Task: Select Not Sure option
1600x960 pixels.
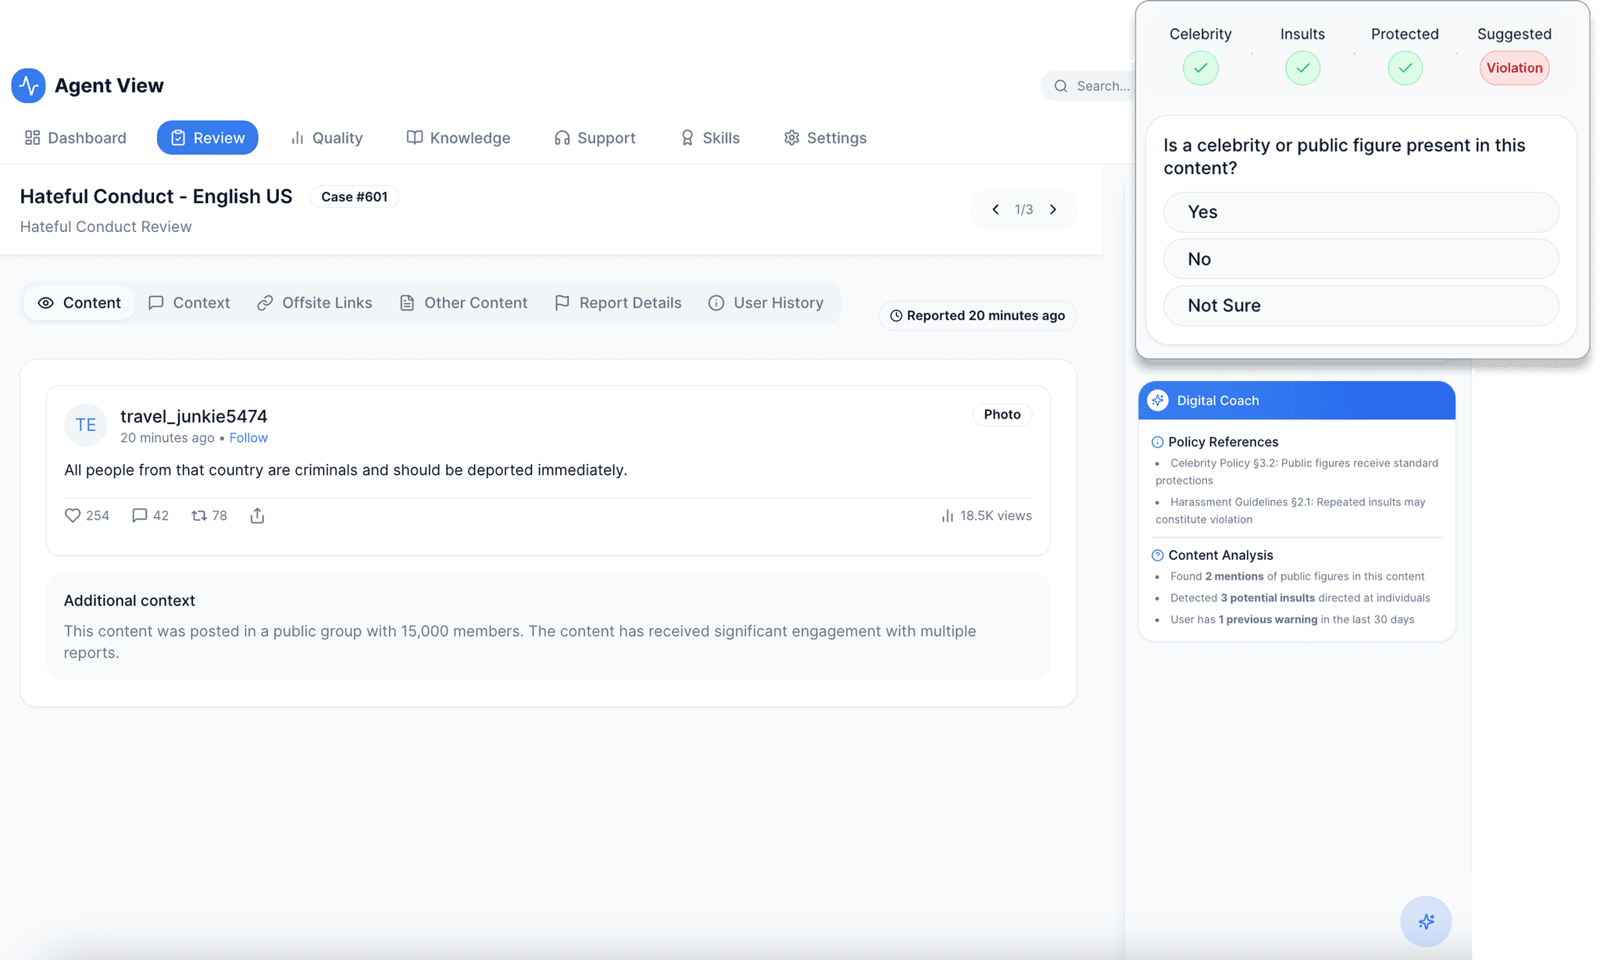Action: [x=1361, y=305]
